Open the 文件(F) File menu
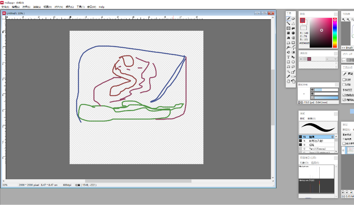 tap(5, 7)
